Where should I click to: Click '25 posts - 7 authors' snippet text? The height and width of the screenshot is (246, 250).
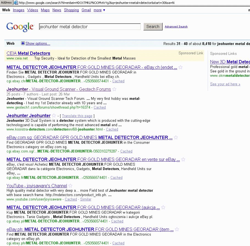[23, 94]
